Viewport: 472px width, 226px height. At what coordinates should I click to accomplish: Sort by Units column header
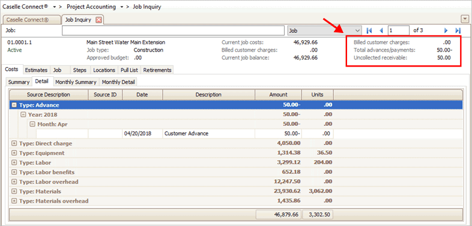pyautogui.click(x=318, y=95)
